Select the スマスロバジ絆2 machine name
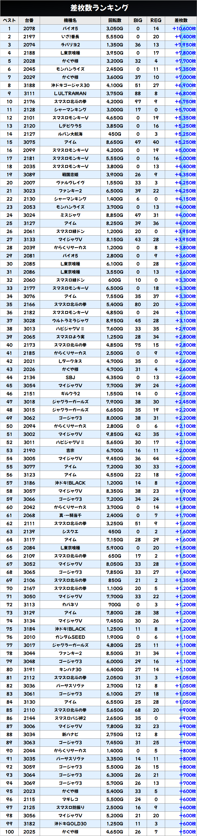This screenshot has width=197, height=836. click(70, 718)
